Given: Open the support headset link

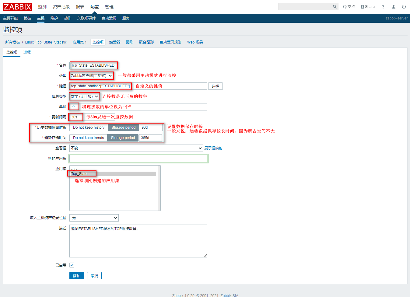Looking at the screenshot, I should [x=349, y=7].
